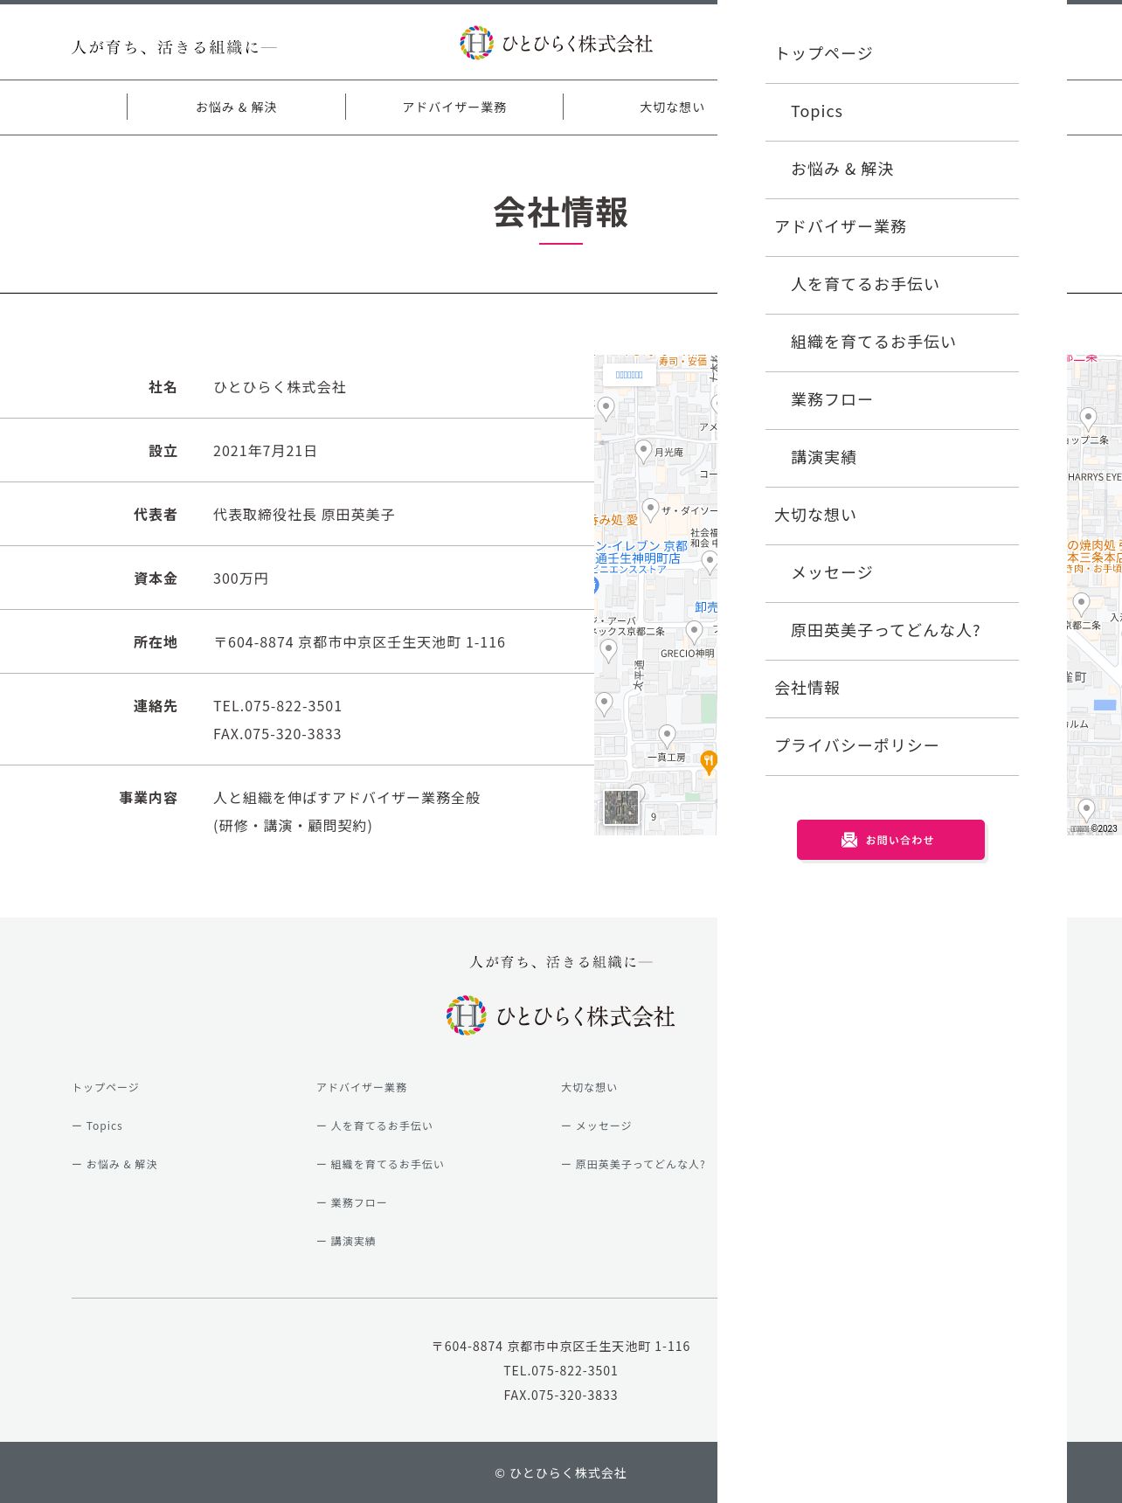This screenshot has width=1122, height=1503.
Task: Open 原田英美子ってどんな人? in the side menu
Action: pyautogui.click(x=892, y=631)
